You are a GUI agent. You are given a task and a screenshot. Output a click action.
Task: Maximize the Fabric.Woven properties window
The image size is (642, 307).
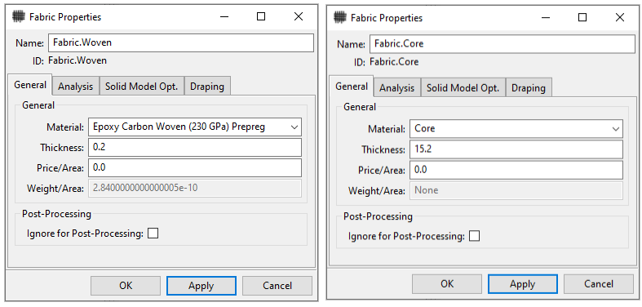(x=261, y=16)
